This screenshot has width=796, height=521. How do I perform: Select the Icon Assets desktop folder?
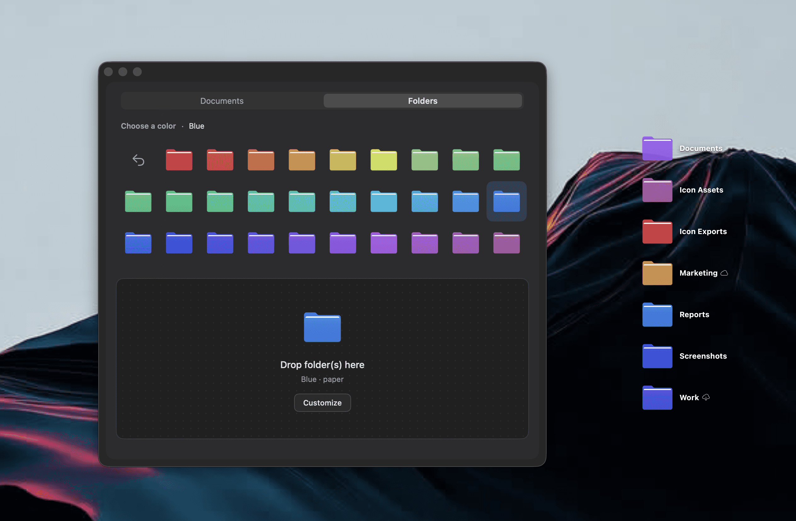[657, 190]
